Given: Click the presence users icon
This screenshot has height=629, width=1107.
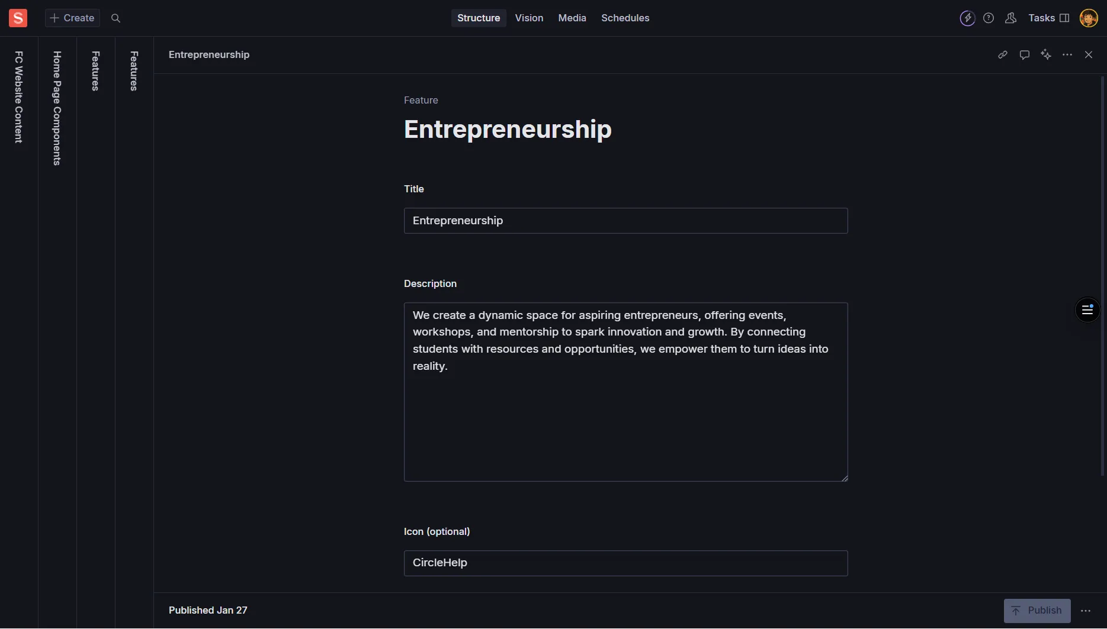Looking at the screenshot, I should 1011,18.
